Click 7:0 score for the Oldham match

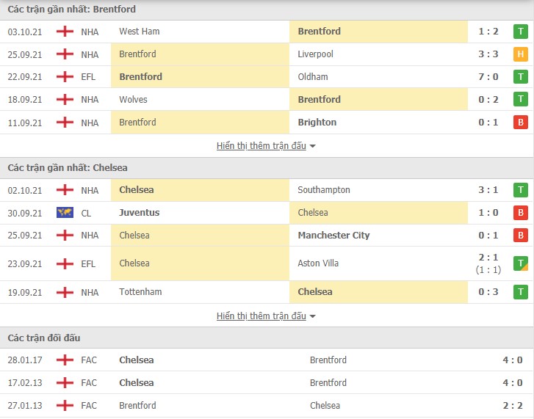click(488, 77)
